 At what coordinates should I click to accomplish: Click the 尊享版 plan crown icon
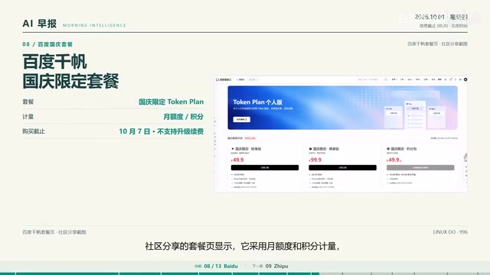coord(310,149)
